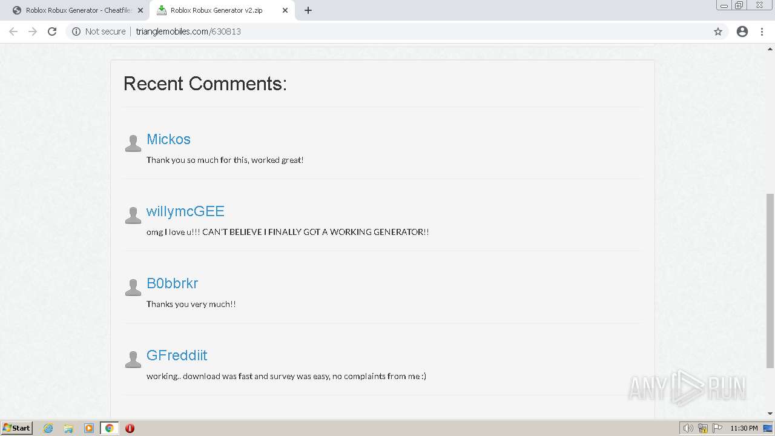Minimize the Chrome window

[724, 5]
